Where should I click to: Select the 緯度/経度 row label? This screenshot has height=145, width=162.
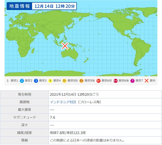click(x=24, y=133)
